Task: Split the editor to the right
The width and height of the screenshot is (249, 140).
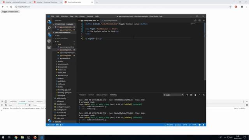Action: [x=200, y=21]
